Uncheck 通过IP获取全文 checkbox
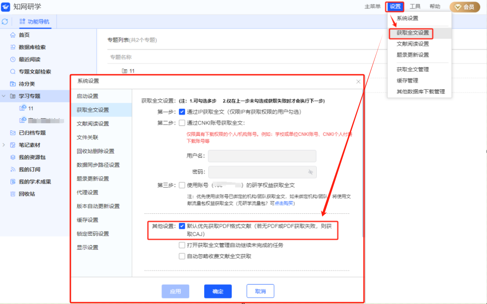Screen dimensions: 487x304 point(182,112)
